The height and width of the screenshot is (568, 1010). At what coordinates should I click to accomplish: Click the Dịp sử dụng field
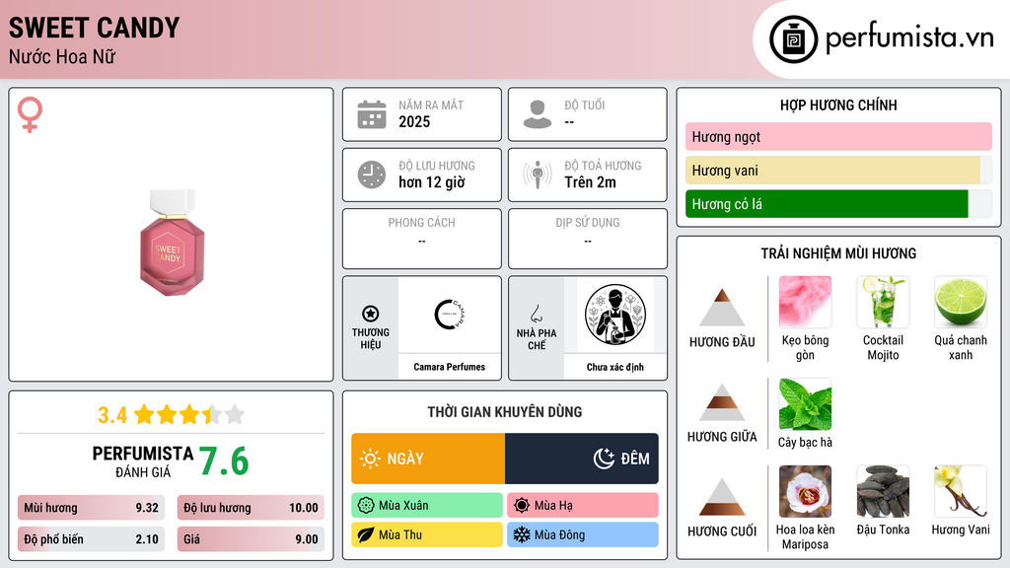coord(588,239)
